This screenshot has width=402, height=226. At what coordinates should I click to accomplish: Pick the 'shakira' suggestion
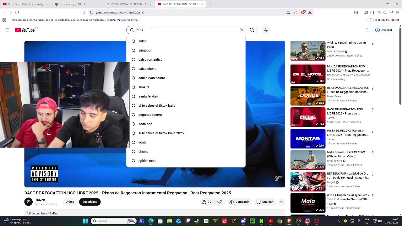tap(186, 87)
